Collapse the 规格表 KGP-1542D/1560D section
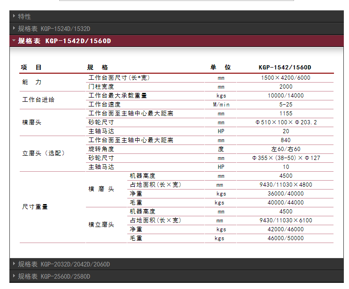Viewport: 349px width, 289px height. click(x=177, y=41)
